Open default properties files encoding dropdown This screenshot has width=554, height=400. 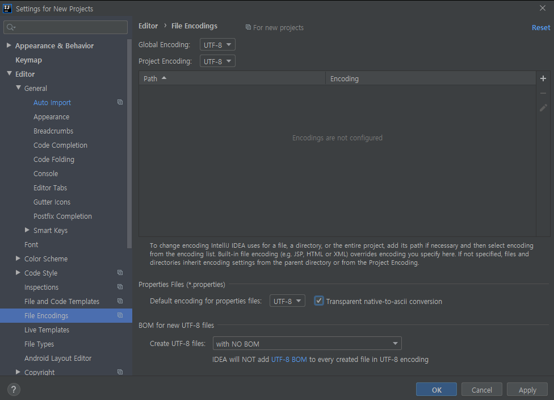(287, 301)
